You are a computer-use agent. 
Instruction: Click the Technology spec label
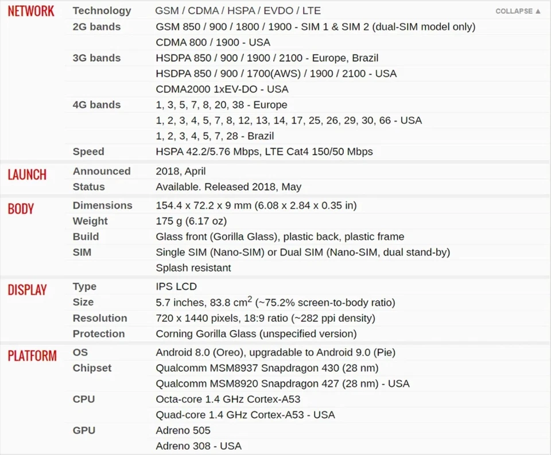[x=102, y=11]
